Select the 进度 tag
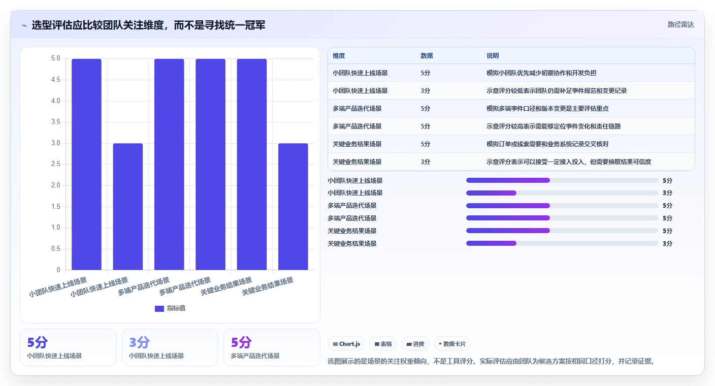This screenshot has width=715, height=386. tap(415, 344)
